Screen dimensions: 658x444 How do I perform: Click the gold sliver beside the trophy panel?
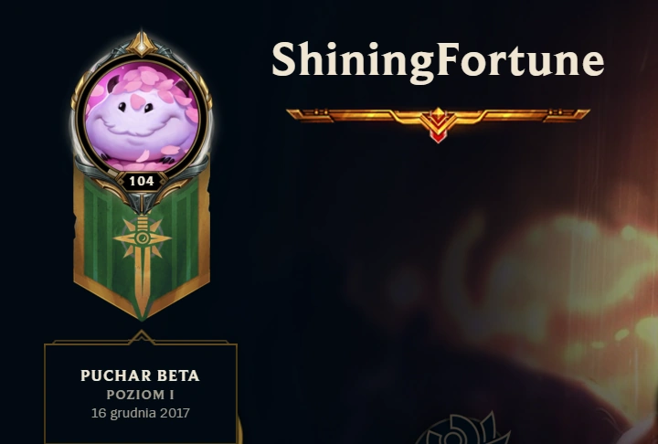coord(240,430)
